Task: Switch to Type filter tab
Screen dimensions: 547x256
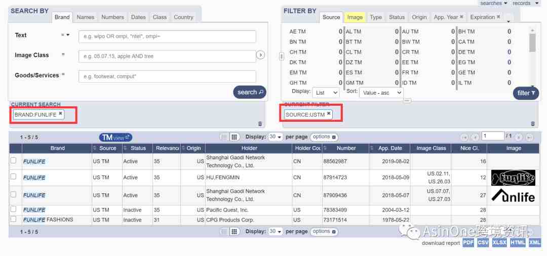Action: (x=376, y=17)
